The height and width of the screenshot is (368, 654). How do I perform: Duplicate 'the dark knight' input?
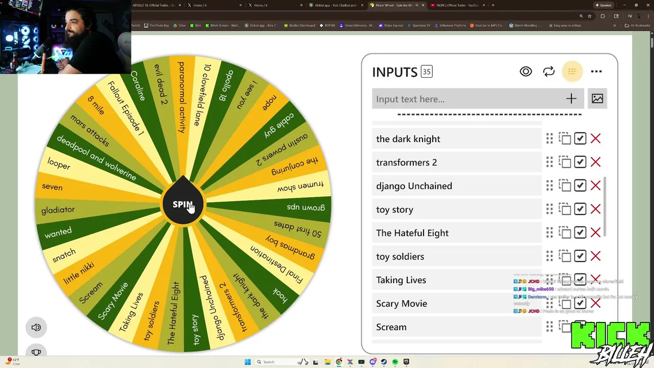565,139
